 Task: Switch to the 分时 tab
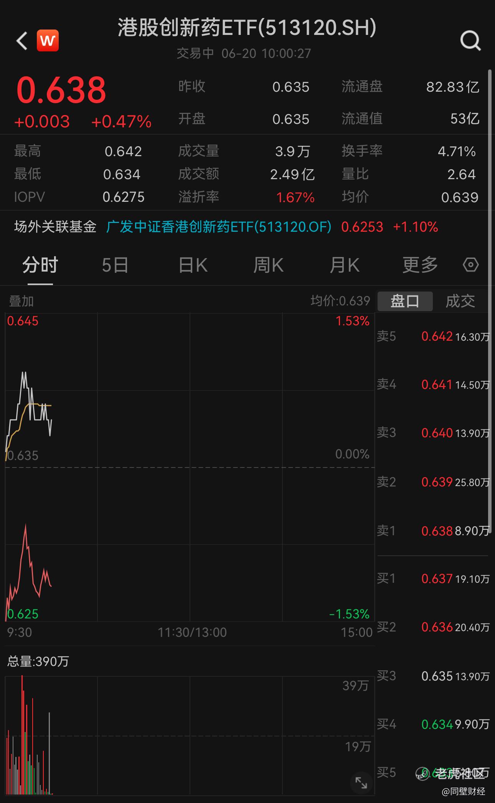click(x=40, y=265)
